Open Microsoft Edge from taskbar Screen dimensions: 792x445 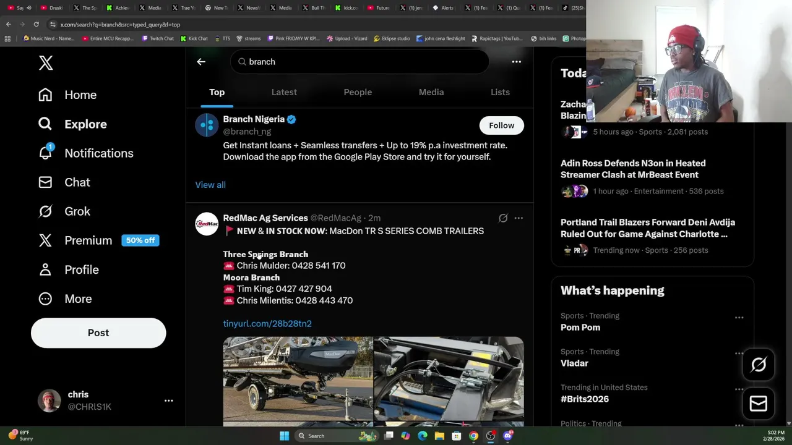pos(423,436)
